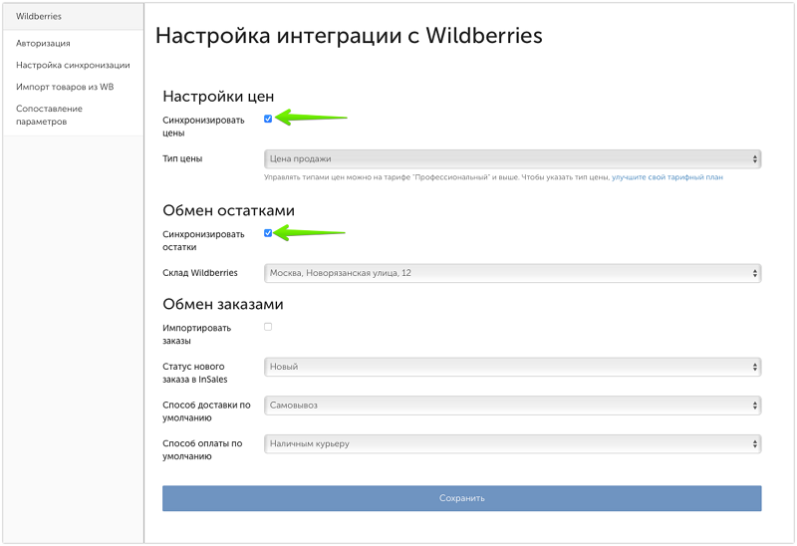Click 'Настройка интеграции с Wildberries' page title
The image size is (797, 546).
pos(349,36)
